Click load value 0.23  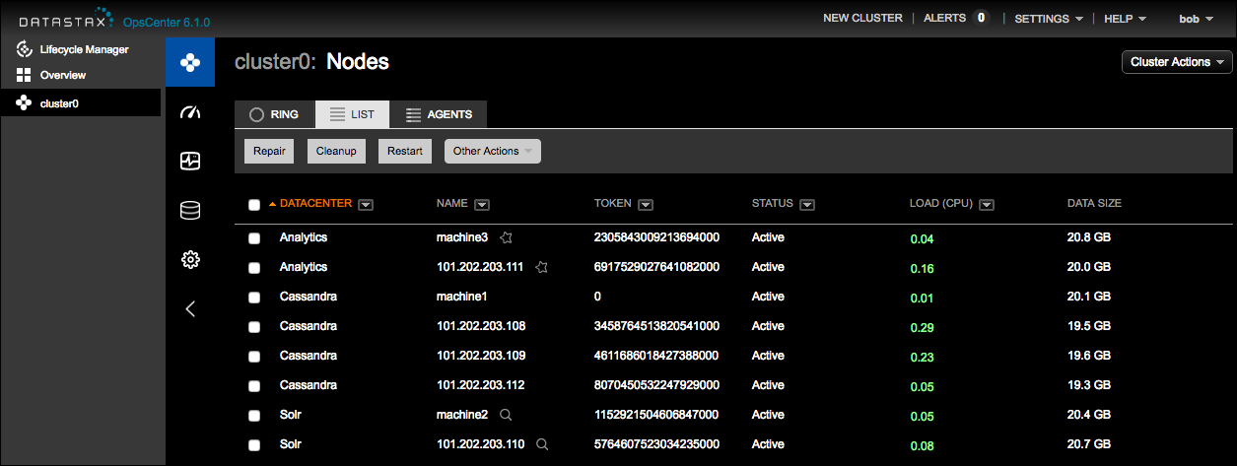point(922,357)
